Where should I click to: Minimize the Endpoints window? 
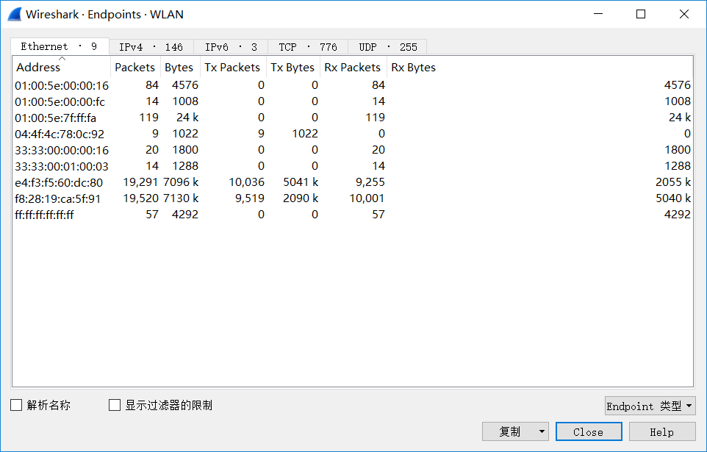click(x=598, y=14)
